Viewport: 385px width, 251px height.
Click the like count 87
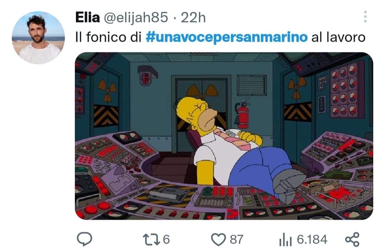(236, 239)
